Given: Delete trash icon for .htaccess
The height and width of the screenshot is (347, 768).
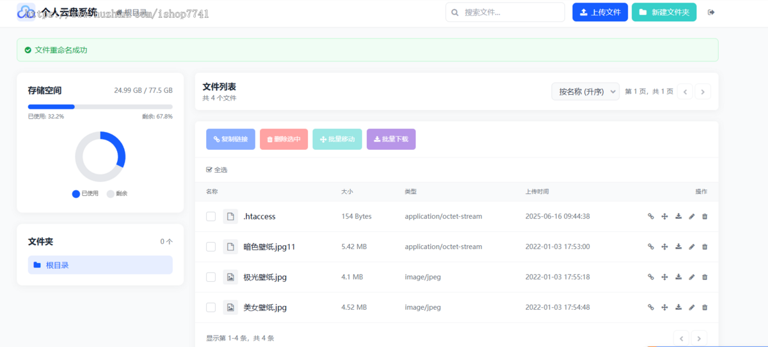Looking at the screenshot, I should pos(705,216).
